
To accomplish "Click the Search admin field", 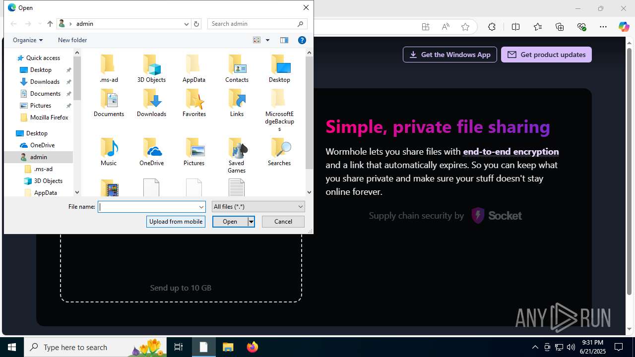I will [x=257, y=24].
